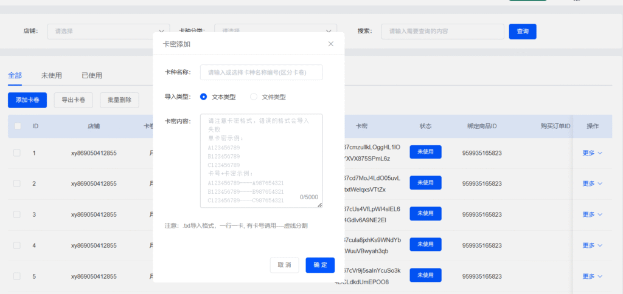This screenshot has height=294, width=623.
Task: Click the 卡种名称 input field
Action: point(262,72)
